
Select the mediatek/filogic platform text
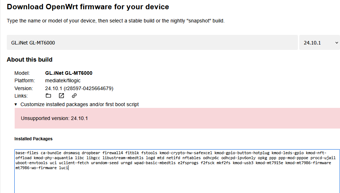[x=62, y=80]
